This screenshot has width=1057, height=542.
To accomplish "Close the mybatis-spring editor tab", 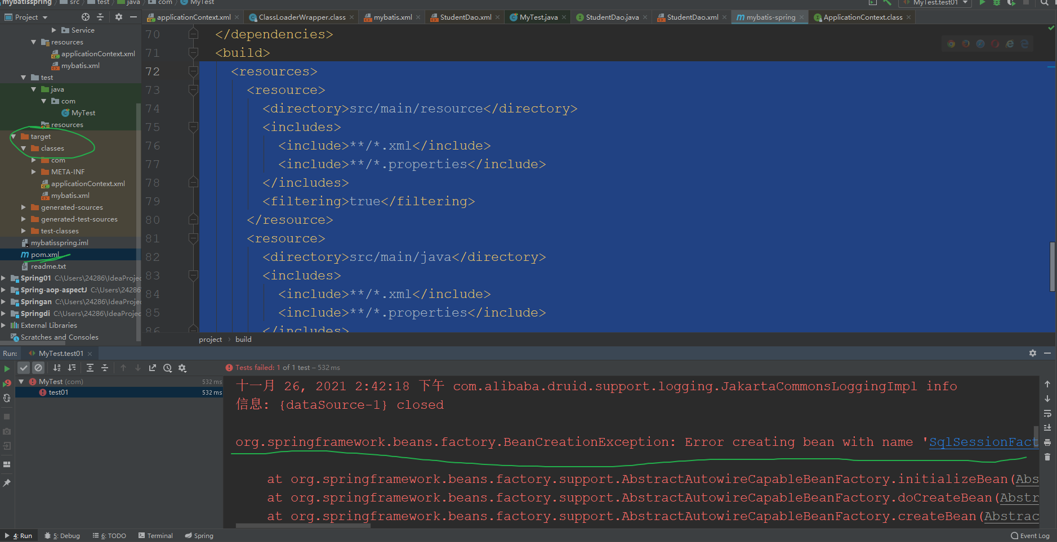I will pos(802,17).
